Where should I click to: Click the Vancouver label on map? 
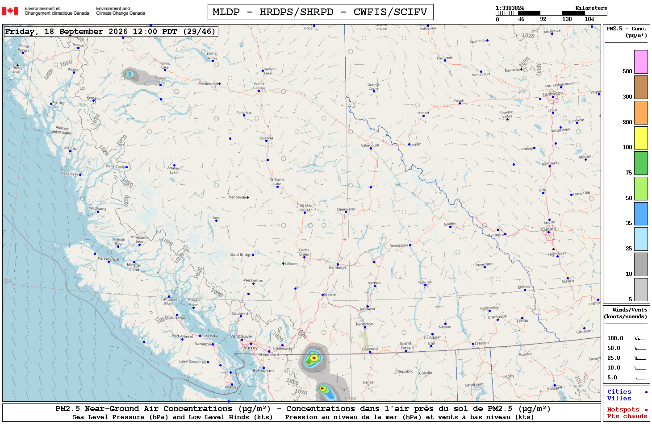(x=241, y=337)
